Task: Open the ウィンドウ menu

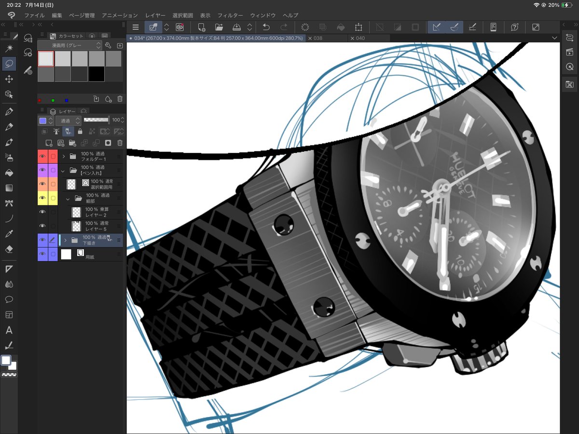Action: [x=263, y=15]
